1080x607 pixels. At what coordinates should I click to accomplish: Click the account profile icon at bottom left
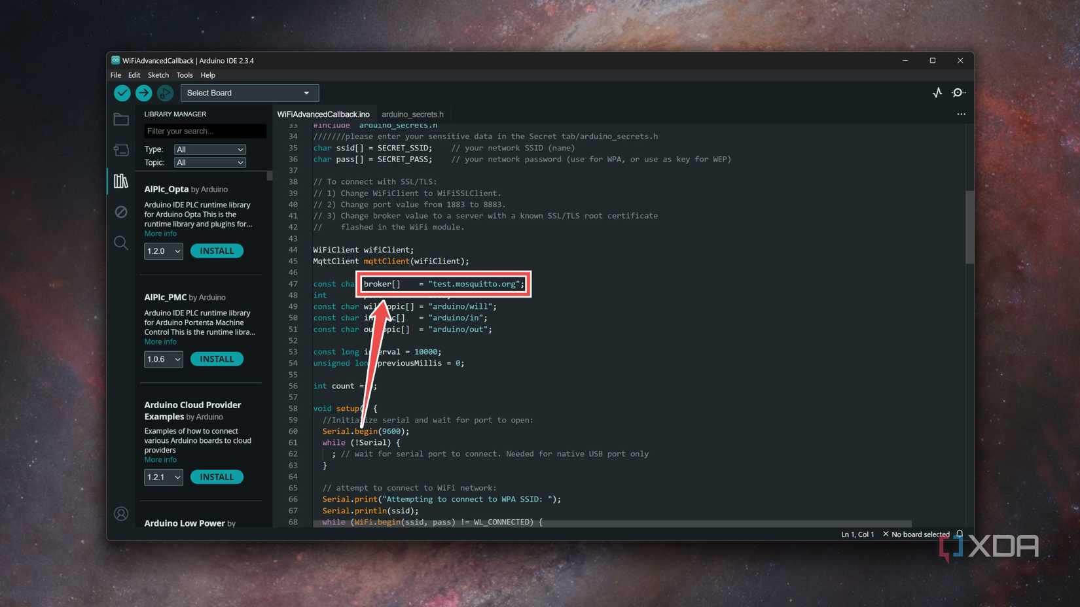[121, 514]
